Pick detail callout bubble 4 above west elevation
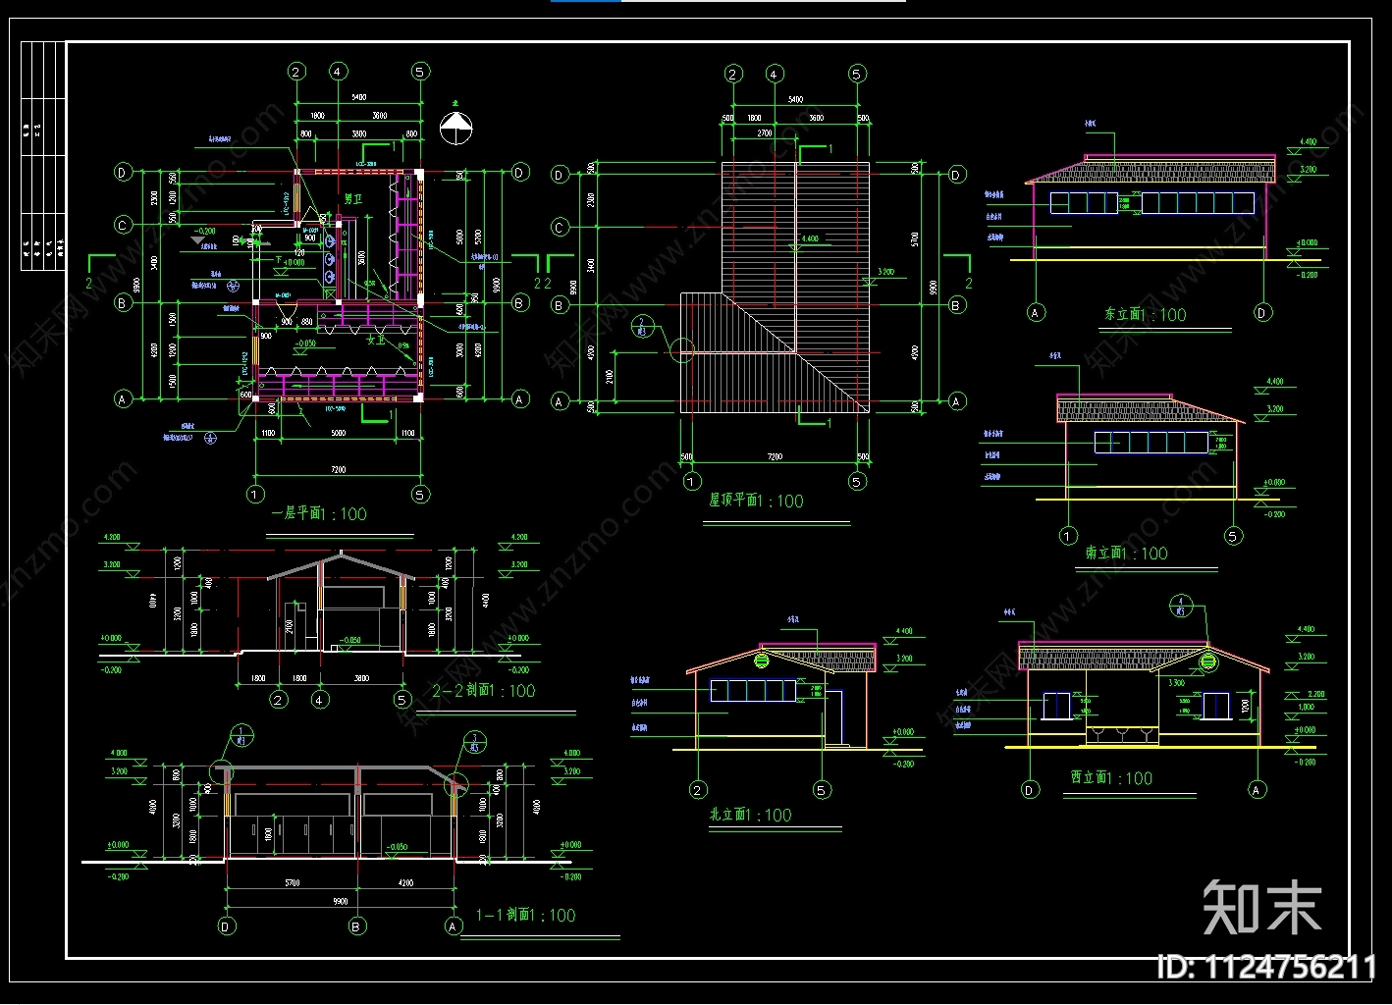 (1181, 607)
